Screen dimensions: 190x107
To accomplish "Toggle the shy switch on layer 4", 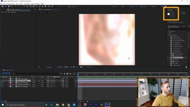I will 48,84.
